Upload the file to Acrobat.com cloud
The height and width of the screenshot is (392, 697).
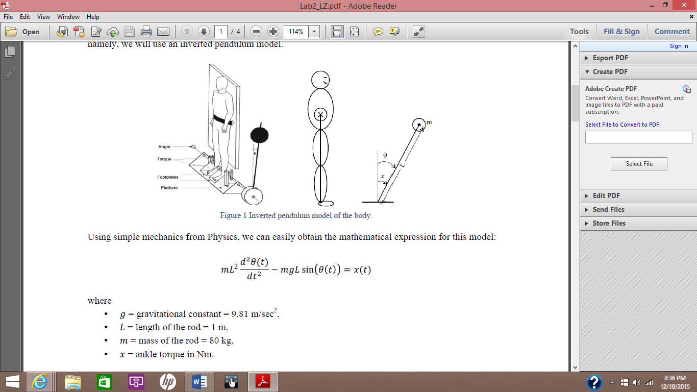tap(112, 31)
